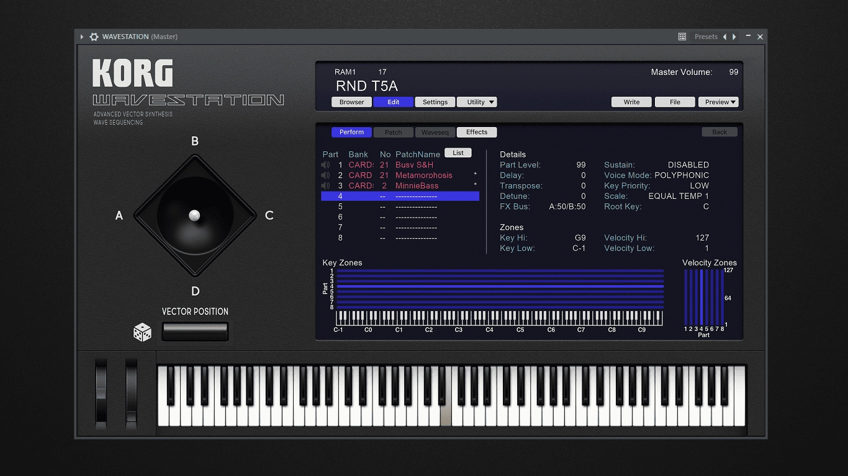Image resolution: width=848 pixels, height=476 pixels.
Task: Expand the Preview dropdown
Action: (x=718, y=102)
